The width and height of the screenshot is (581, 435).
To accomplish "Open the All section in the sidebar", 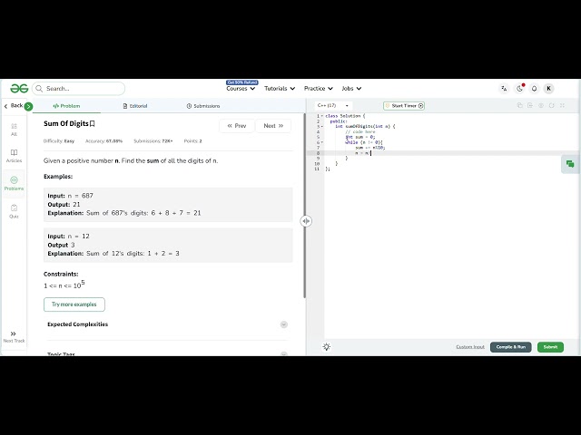I will [15, 130].
